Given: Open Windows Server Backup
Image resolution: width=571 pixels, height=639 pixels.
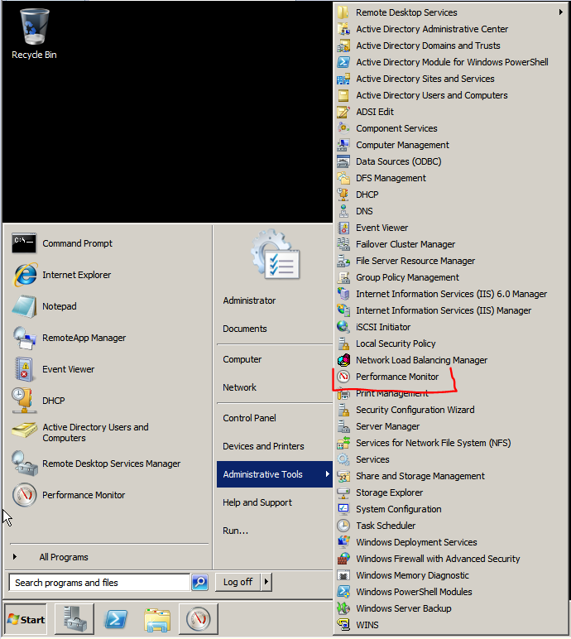Looking at the screenshot, I should pyautogui.click(x=404, y=608).
